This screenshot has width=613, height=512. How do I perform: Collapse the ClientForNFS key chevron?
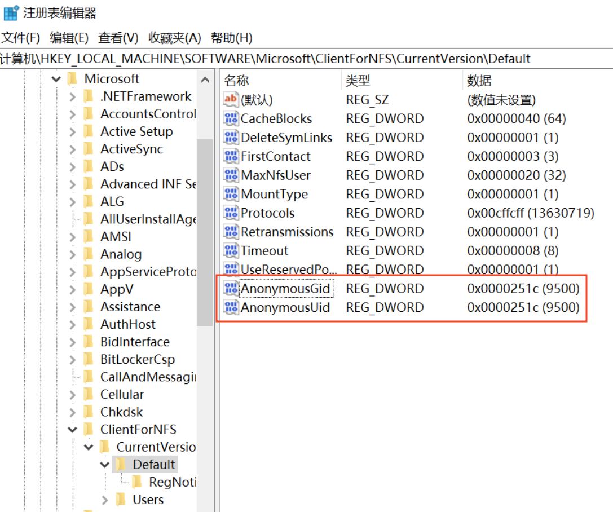pyautogui.click(x=72, y=430)
